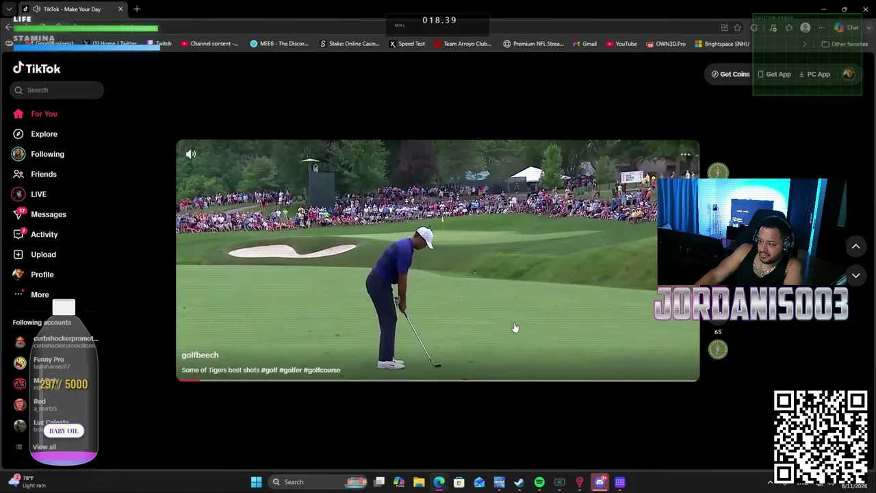The height and width of the screenshot is (493, 876).
Task: Click the PC App download button
Action: pos(814,74)
